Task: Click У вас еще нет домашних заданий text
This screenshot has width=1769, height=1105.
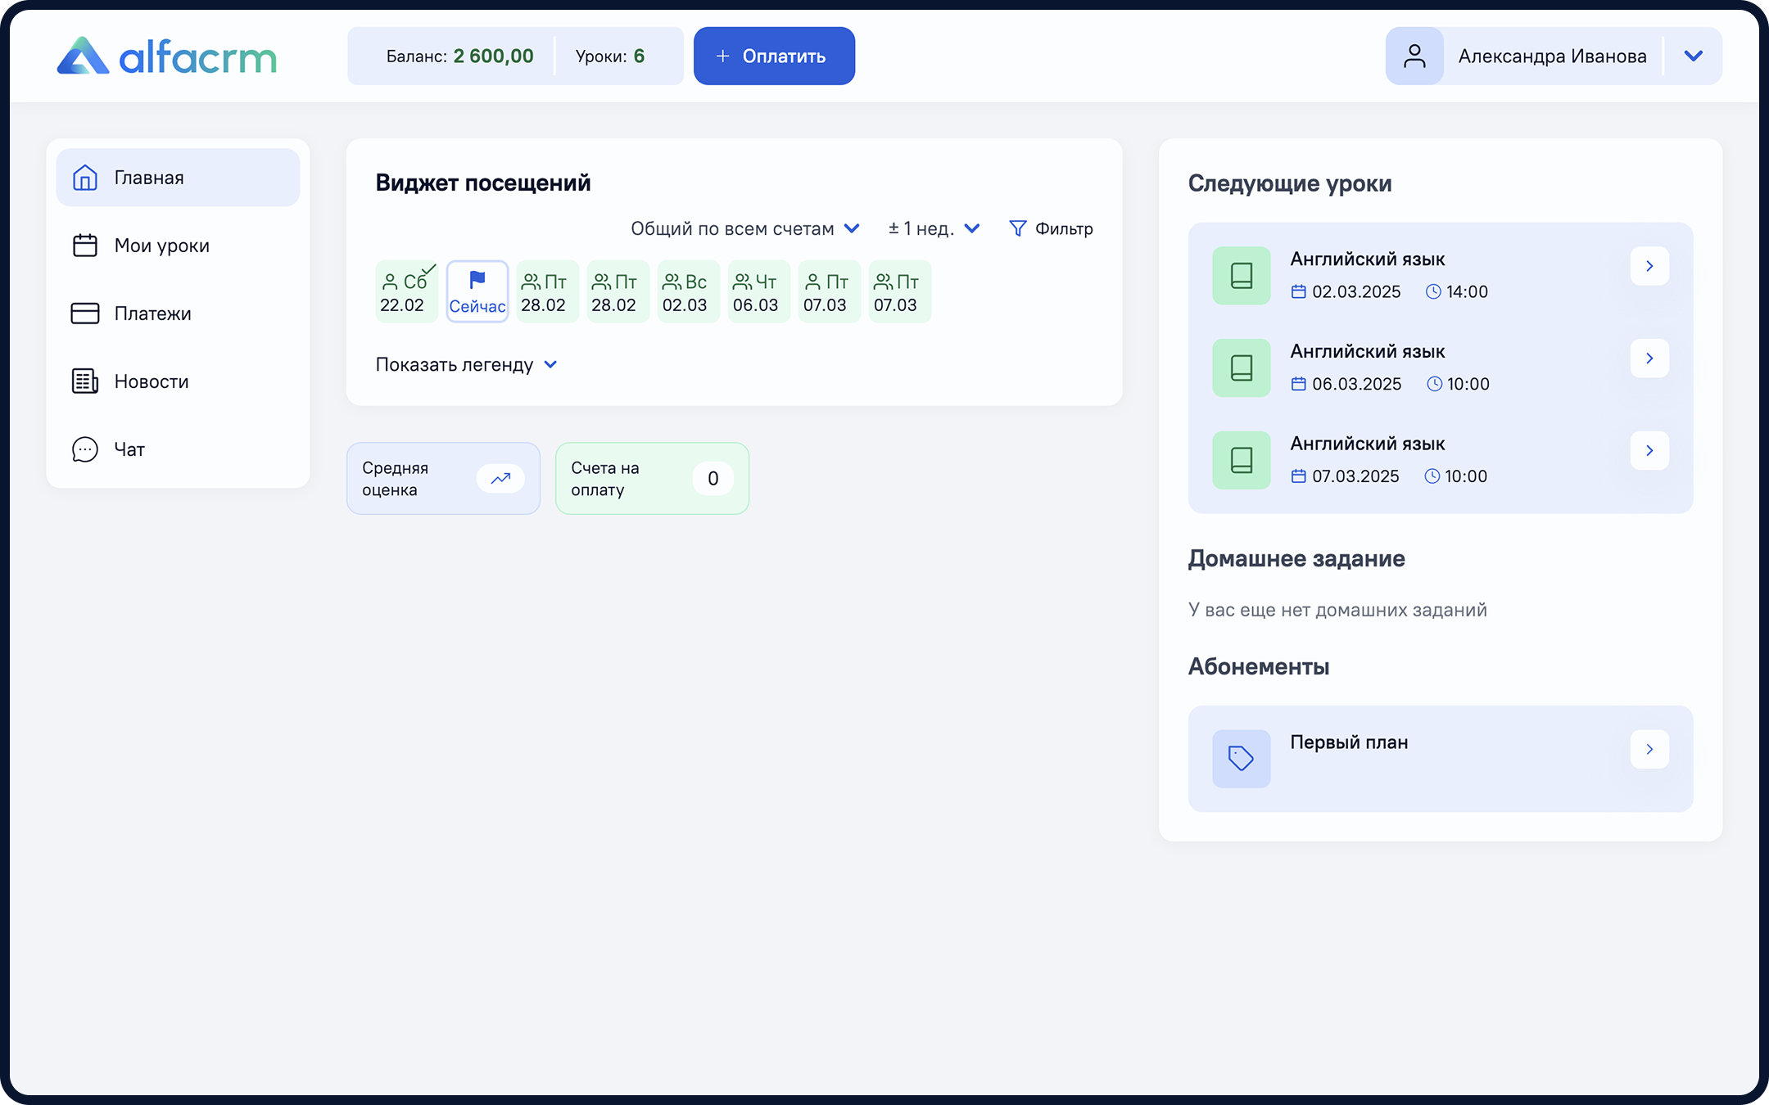Action: click(x=1337, y=610)
